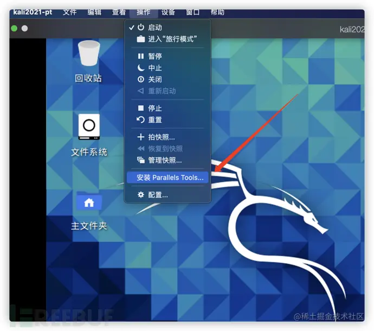Viewport: 374px width, 331px height.
Task: Open the 窗口 menu in the menu bar
Action: click(193, 12)
